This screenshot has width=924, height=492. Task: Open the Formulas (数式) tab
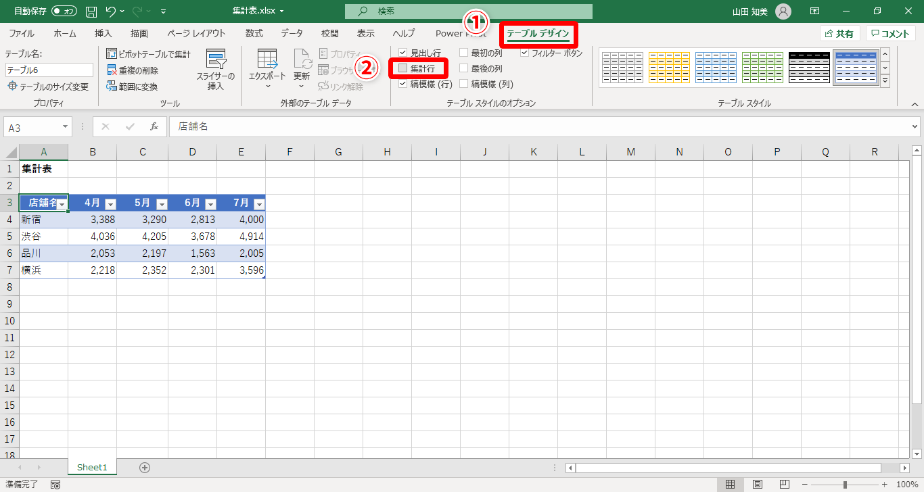click(254, 33)
